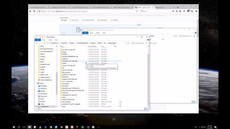This screenshot has width=230, height=129.
Task: Switch site-packages window to details view
Action: pyautogui.click(x=145, y=109)
